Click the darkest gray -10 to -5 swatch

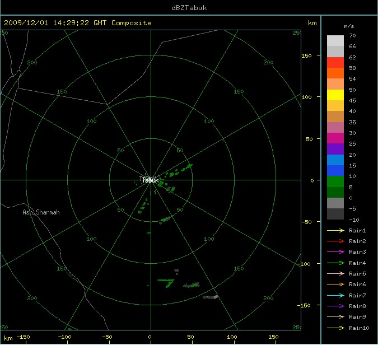tap(335, 214)
